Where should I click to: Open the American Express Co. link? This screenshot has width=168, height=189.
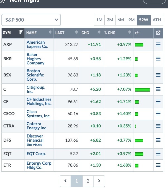click(37, 44)
